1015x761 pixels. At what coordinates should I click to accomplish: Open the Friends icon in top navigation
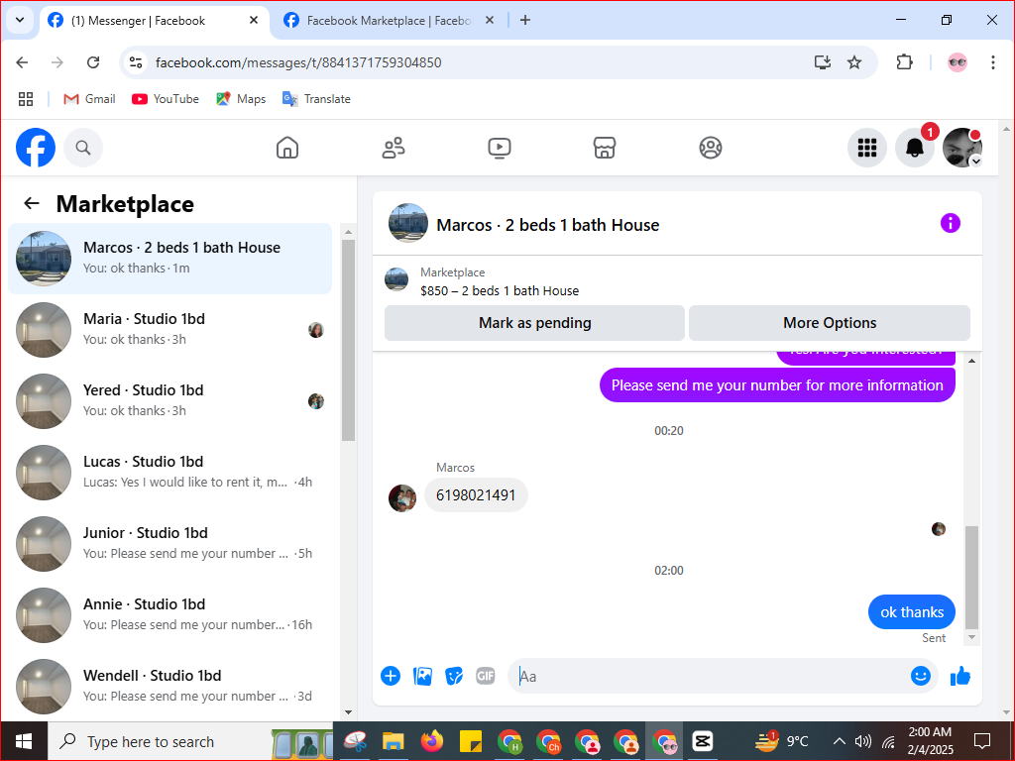click(394, 148)
